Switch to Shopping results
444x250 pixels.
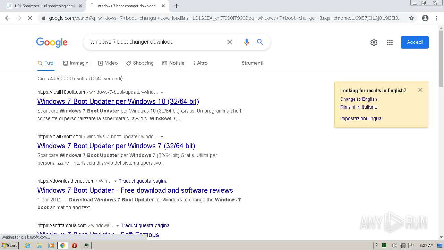(140, 63)
